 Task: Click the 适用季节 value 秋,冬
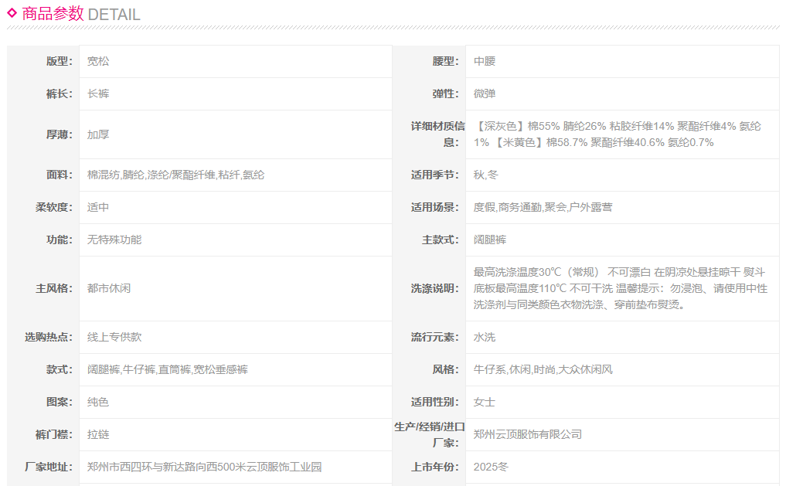(x=486, y=175)
